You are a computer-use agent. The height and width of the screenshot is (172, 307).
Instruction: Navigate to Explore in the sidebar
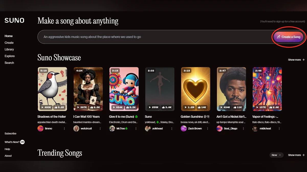click(x=9, y=56)
